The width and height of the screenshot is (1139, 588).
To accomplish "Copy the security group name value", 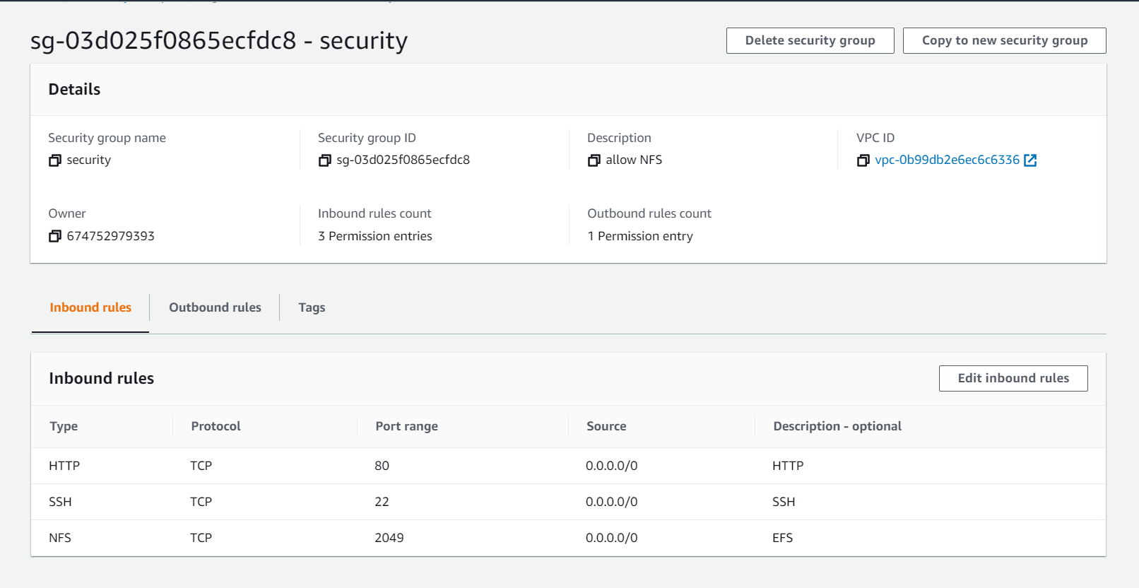I will 55,160.
